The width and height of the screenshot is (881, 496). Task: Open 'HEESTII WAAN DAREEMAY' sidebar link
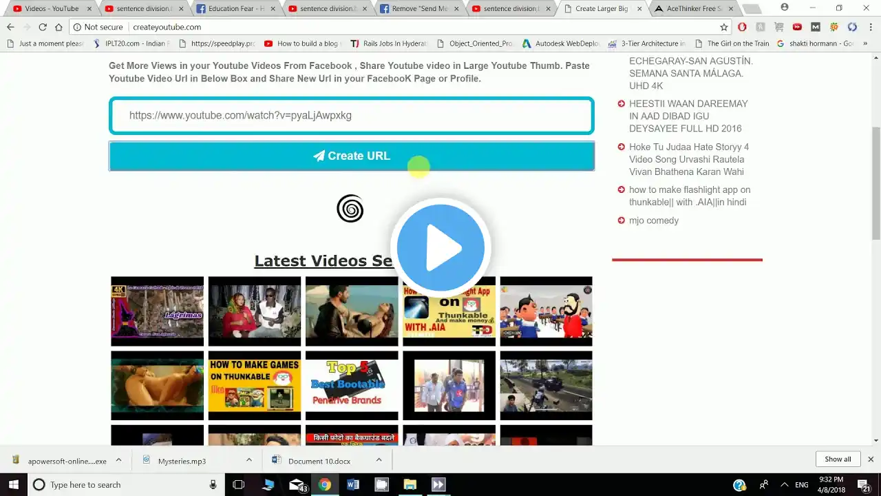[688, 116]
